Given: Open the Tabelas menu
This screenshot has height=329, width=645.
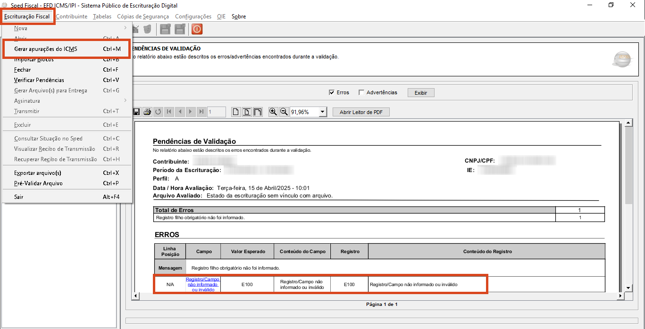Looking at the screenshot, I should point(102,16).
